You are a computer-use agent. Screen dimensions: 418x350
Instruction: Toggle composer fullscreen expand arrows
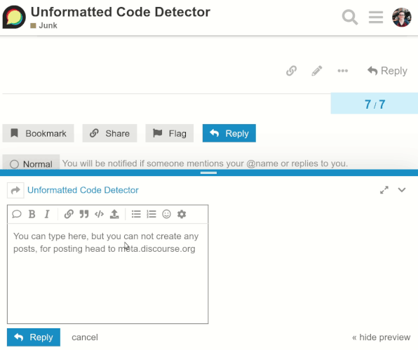click(x=384, y=190)
